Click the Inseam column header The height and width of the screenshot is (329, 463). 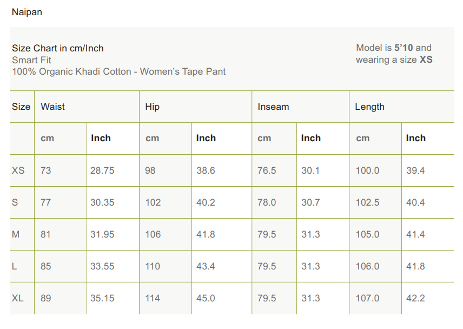coord(273,107)
